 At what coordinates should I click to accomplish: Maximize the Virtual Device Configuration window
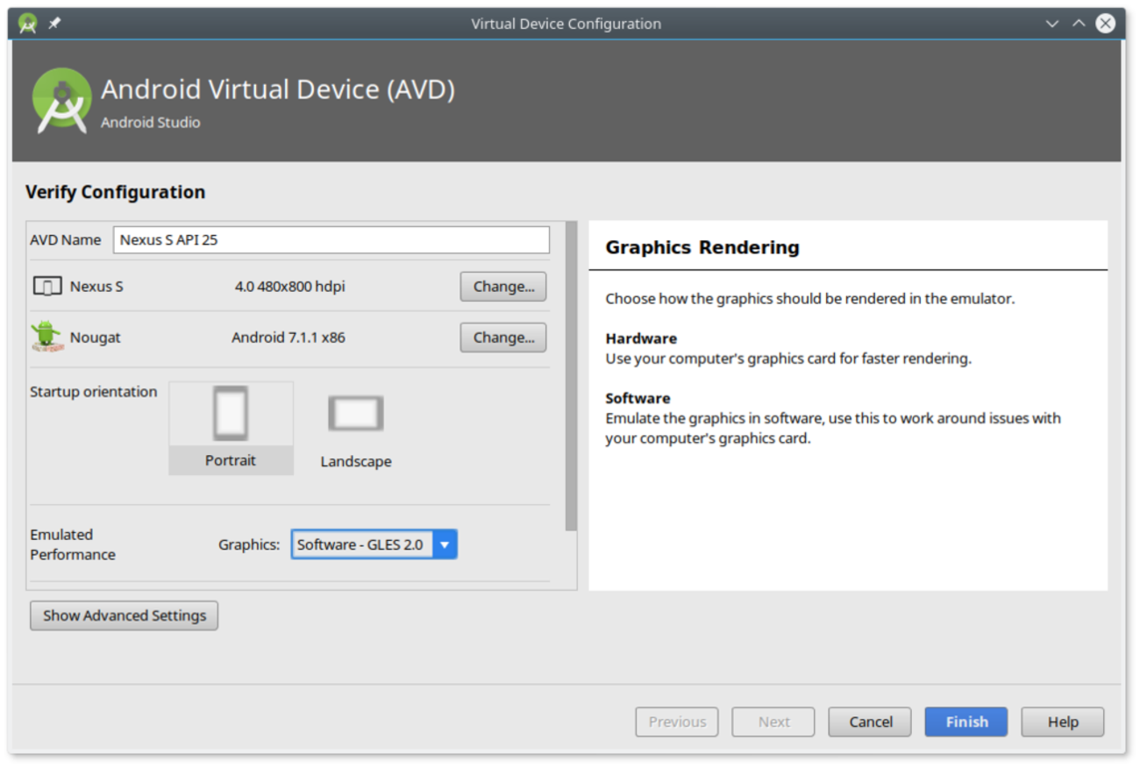(x=1079, y=24)
